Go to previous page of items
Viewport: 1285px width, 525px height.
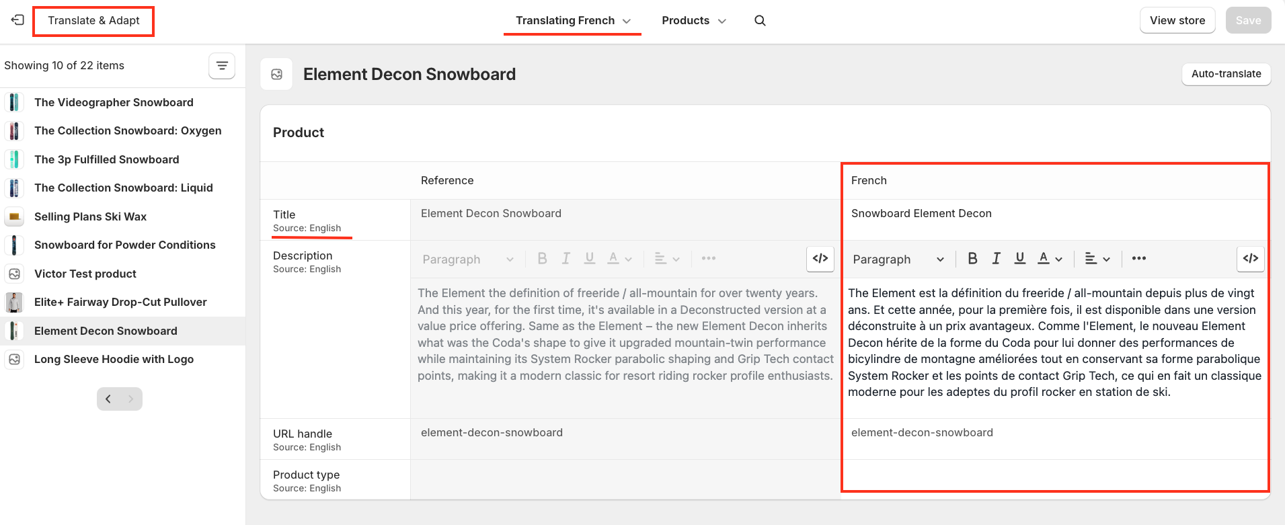(108, 399)
